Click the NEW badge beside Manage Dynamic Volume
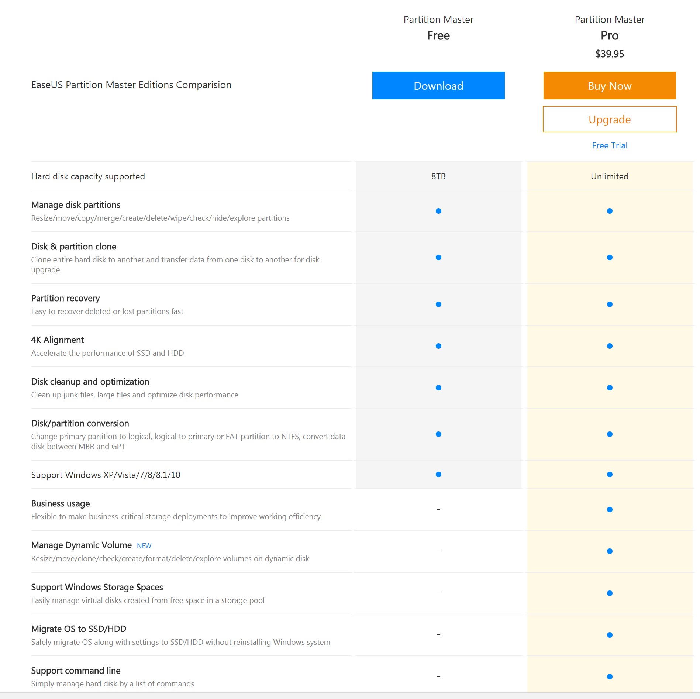 (144, 546)
